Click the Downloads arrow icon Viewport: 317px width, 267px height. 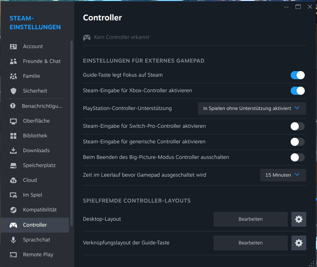pyautogui.click(x=13, y=150)
